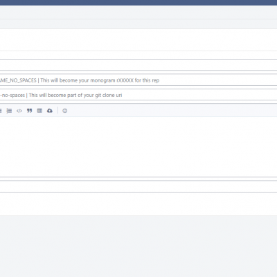Click the light gray breadcrumb bar below header
Screen dimensions: 277x277
click(x=138, y=12)
